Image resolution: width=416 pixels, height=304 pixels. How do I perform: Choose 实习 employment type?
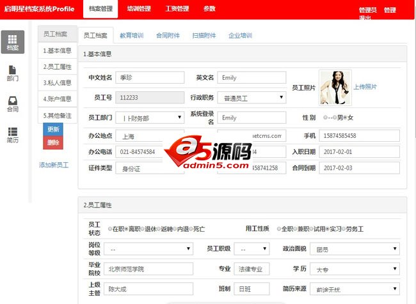tap(328, 229)
